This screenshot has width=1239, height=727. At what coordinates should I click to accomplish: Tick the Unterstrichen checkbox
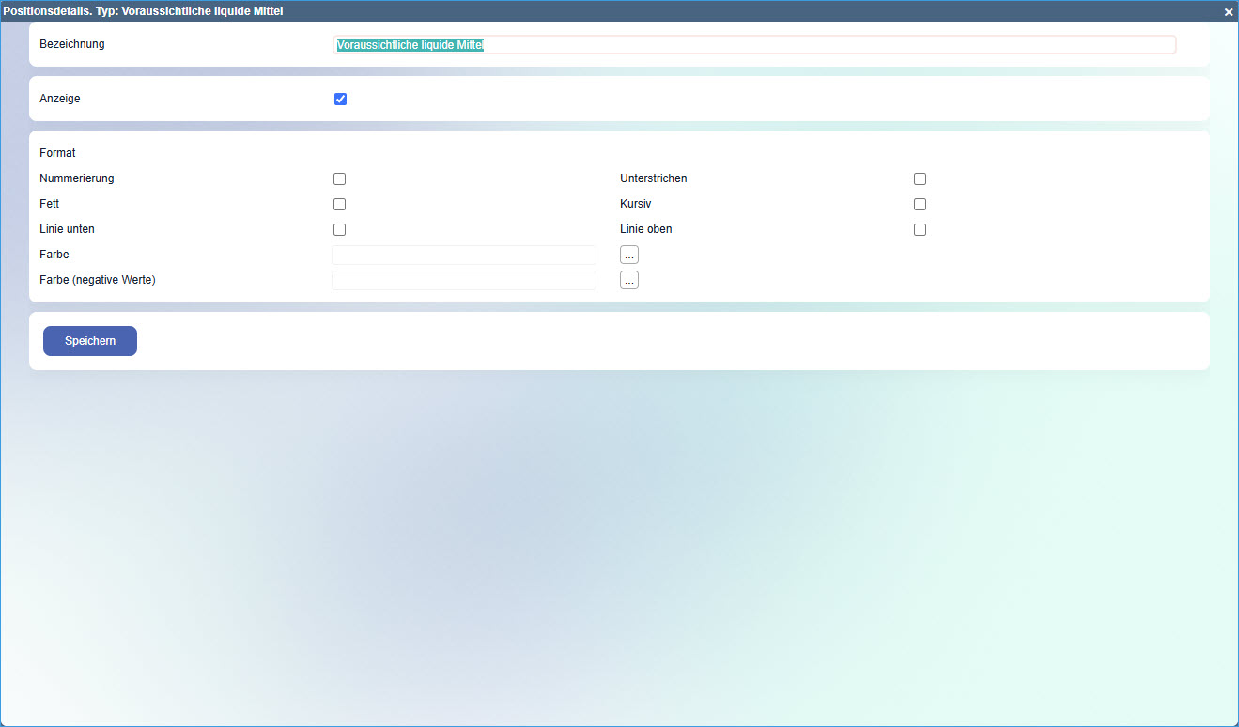click(921, 178)
